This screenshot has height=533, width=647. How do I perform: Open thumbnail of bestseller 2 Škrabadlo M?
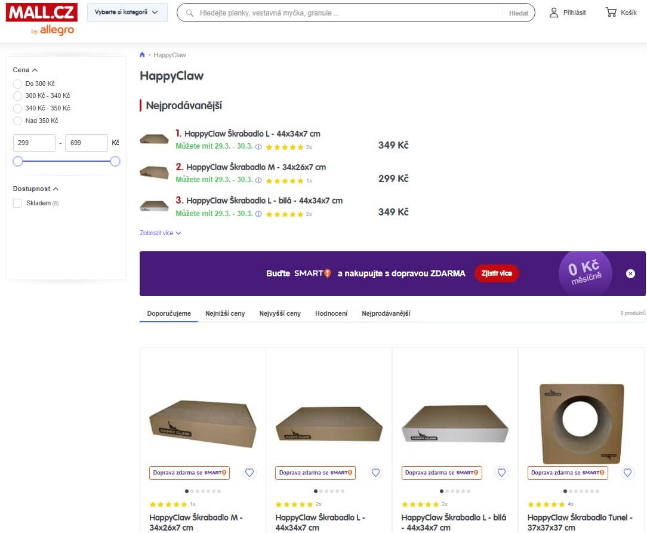154,172
